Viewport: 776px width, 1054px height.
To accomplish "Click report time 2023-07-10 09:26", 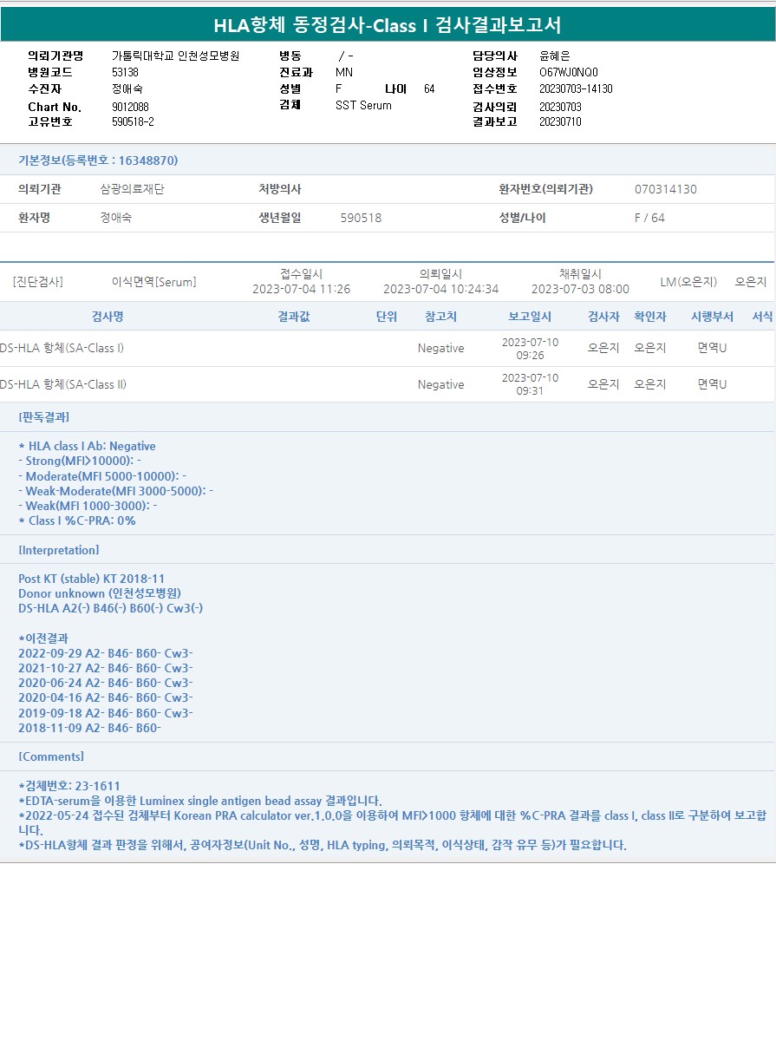I will [530, 349].
